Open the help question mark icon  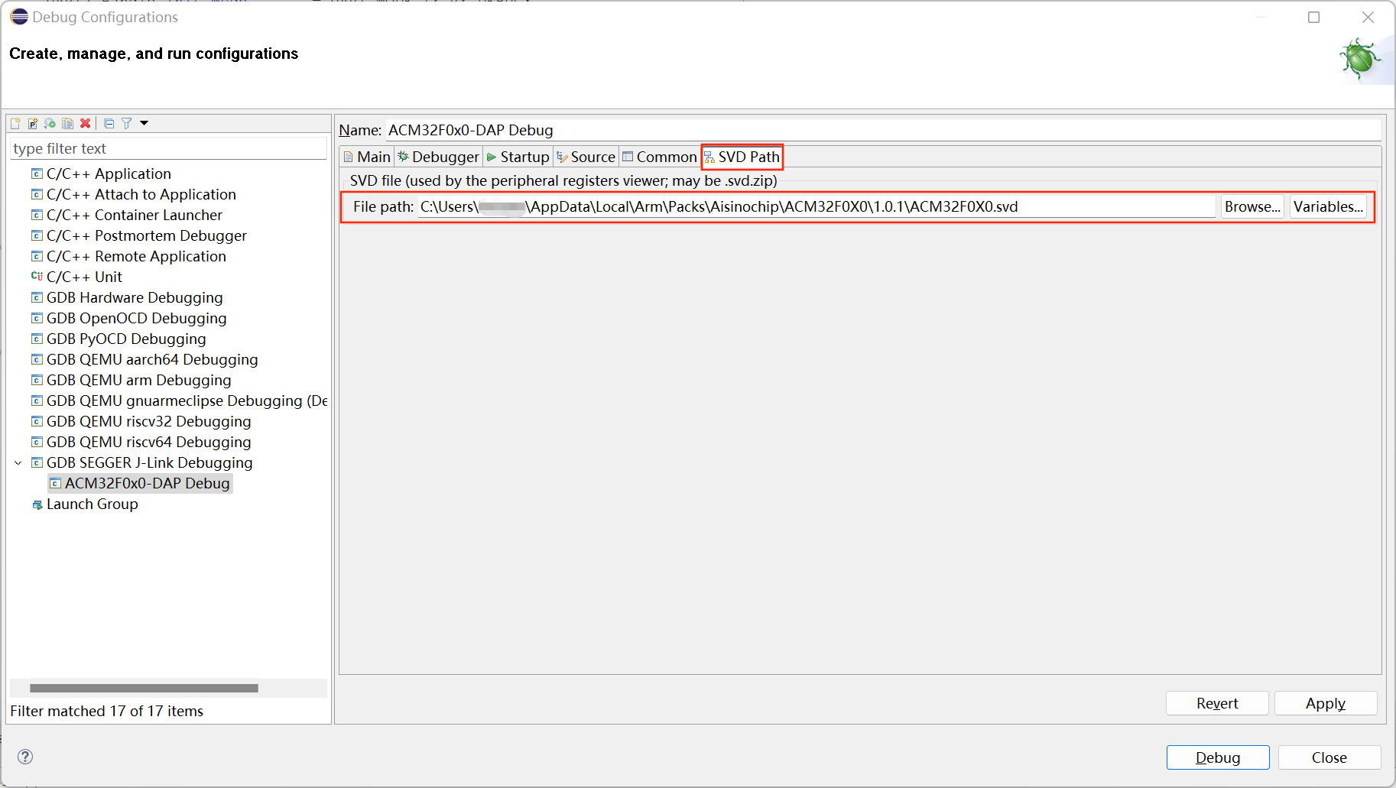pos(25,757)
